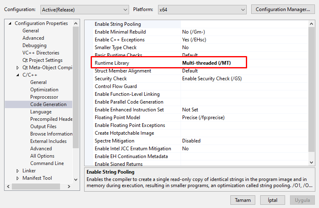
Task: Select General under Configuration Properties
Action: pos(31,31)
